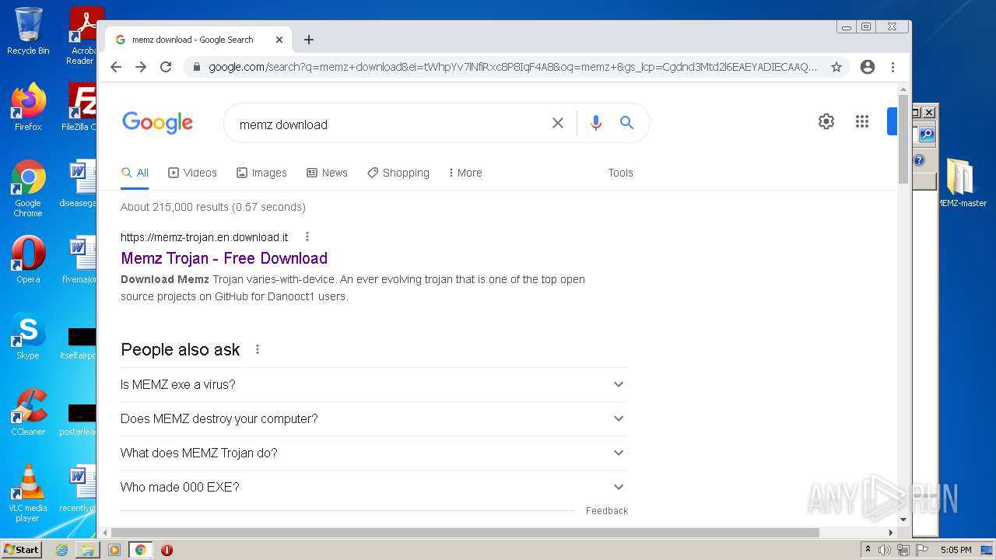The width and height of the screenshot is (996, 560).
Task: Click the Chrome address bar
Action: [513, 67]
